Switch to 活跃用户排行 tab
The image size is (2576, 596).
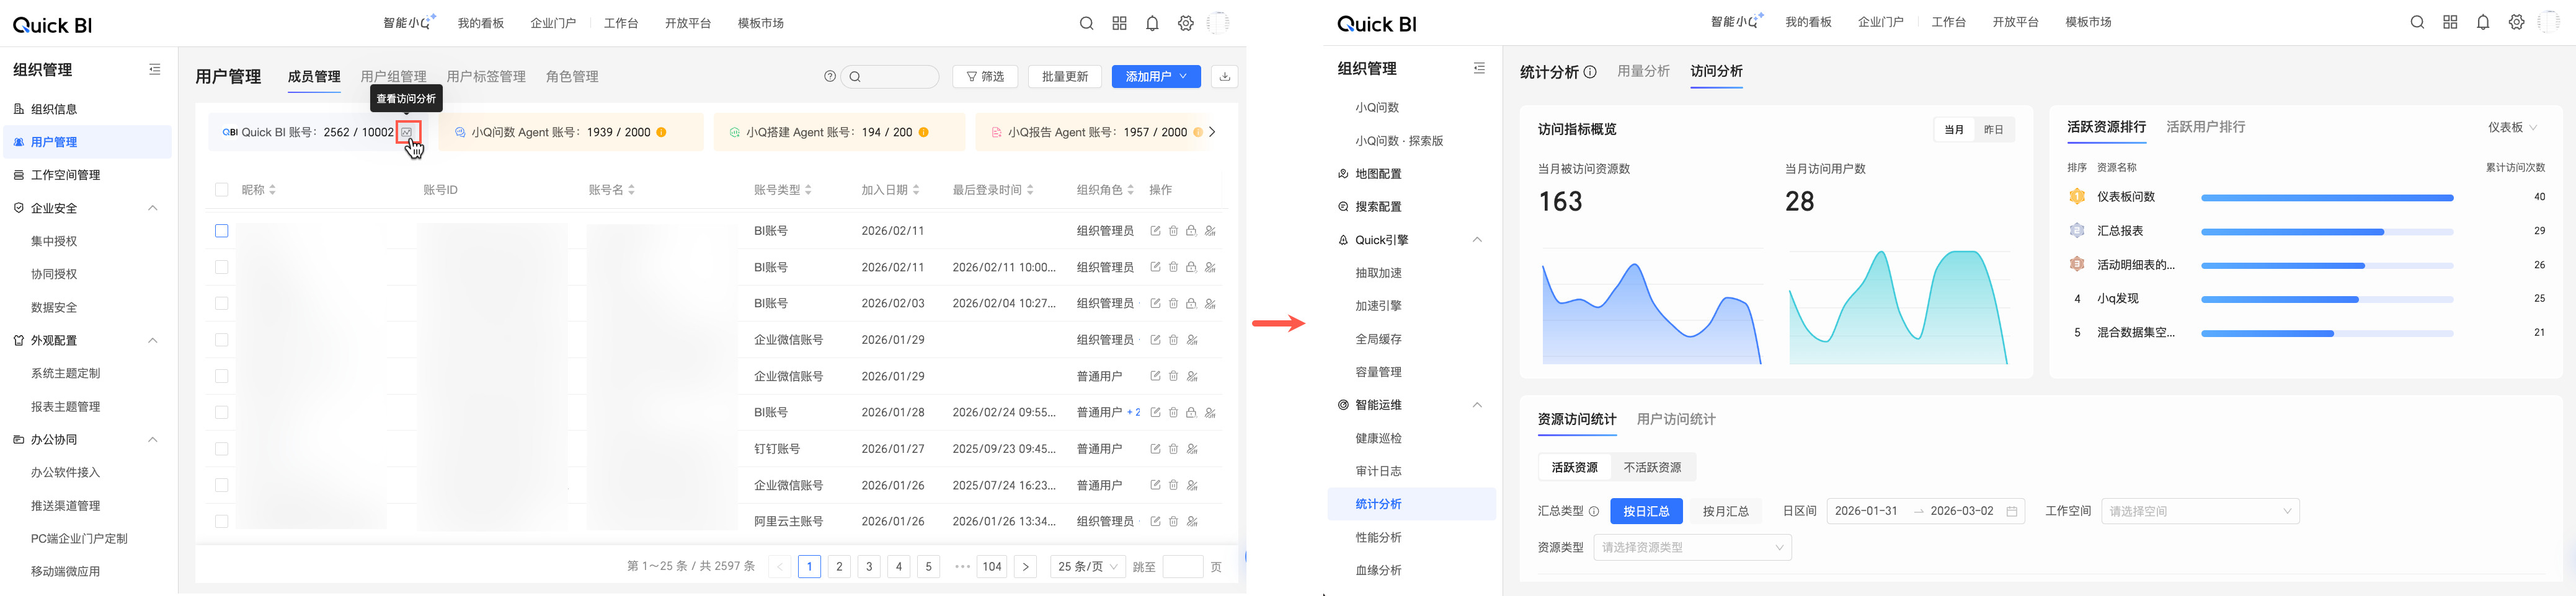point(2205,127)
